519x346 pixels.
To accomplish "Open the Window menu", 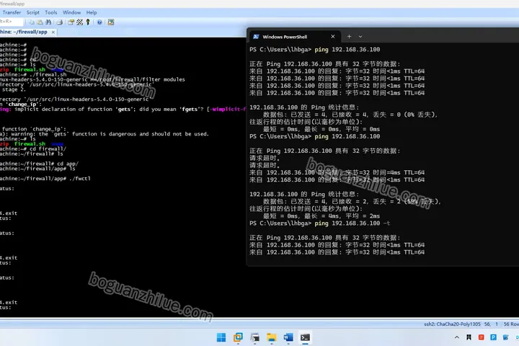I will [71, 12].
